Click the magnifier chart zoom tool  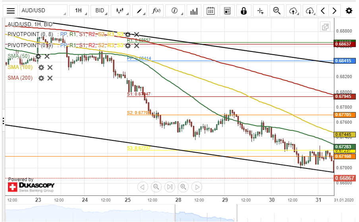[277, 11]
